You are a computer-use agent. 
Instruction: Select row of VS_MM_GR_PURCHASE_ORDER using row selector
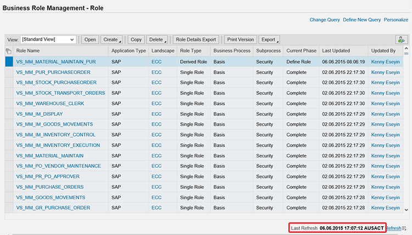(8, 208)
